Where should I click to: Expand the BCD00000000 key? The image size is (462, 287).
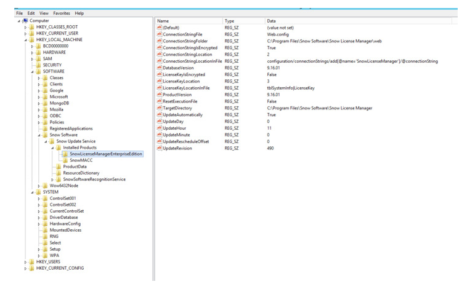[x=33, y=47]
